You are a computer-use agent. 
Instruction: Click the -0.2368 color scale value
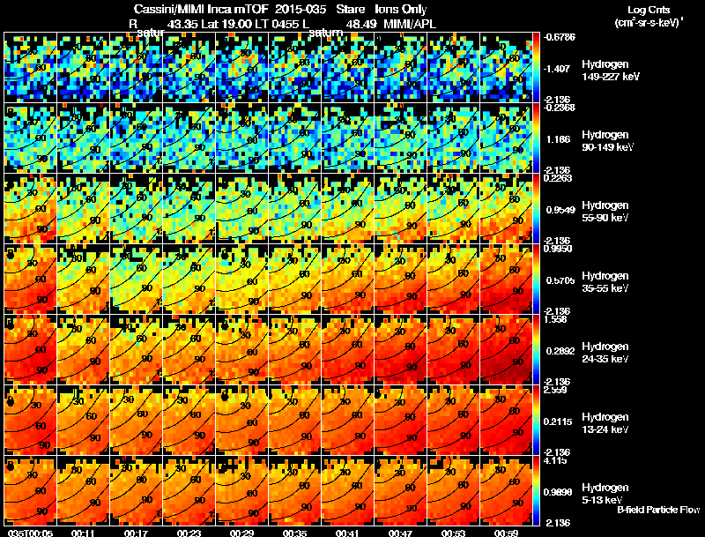(559, 108)
